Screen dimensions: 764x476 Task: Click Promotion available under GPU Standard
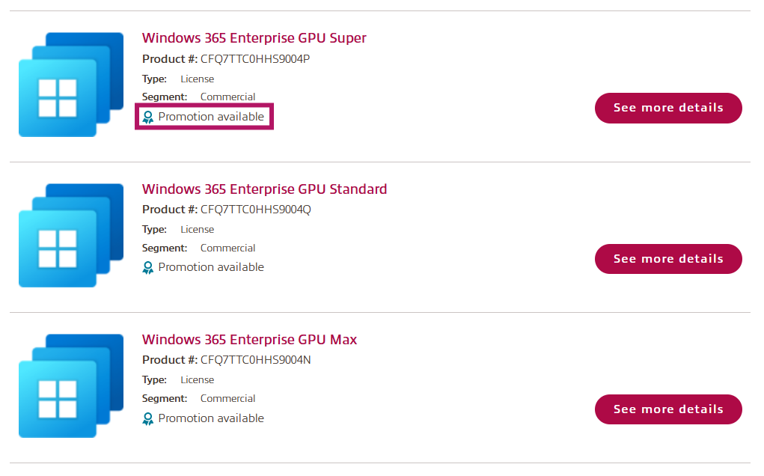coord(210,266)
